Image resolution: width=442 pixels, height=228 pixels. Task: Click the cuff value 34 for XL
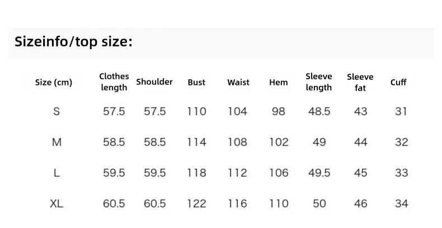pos(401,203)
